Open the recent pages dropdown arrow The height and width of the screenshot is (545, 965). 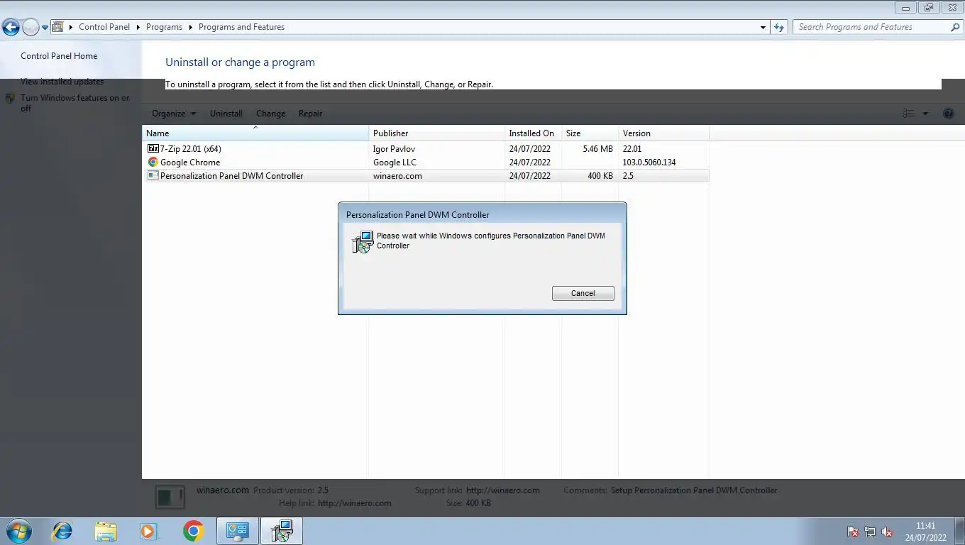45,28
